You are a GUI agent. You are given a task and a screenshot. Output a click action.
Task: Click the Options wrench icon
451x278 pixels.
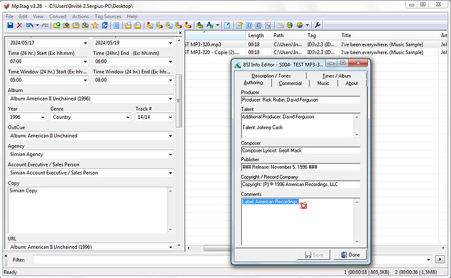[x=318, y=25]
